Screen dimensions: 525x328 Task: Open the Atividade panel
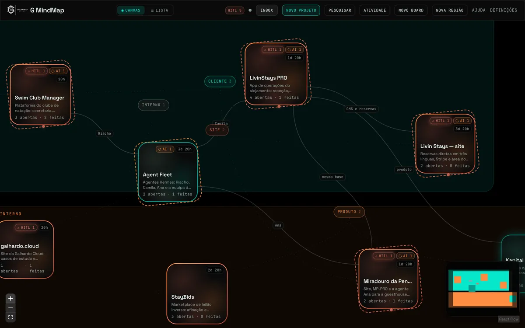tap(375, 10)
